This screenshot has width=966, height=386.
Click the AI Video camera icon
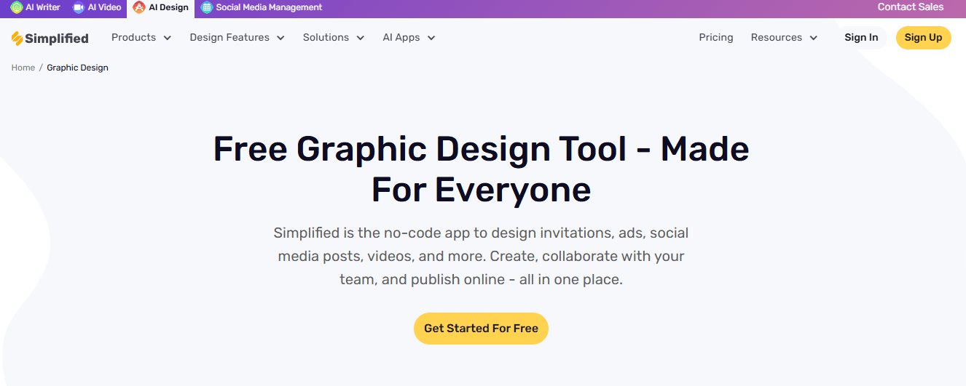tap(79, 7)
